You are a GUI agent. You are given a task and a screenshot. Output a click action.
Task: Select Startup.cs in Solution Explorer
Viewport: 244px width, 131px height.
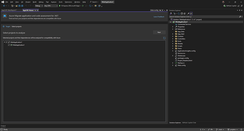pyautogui.click(x=181, y=63)
